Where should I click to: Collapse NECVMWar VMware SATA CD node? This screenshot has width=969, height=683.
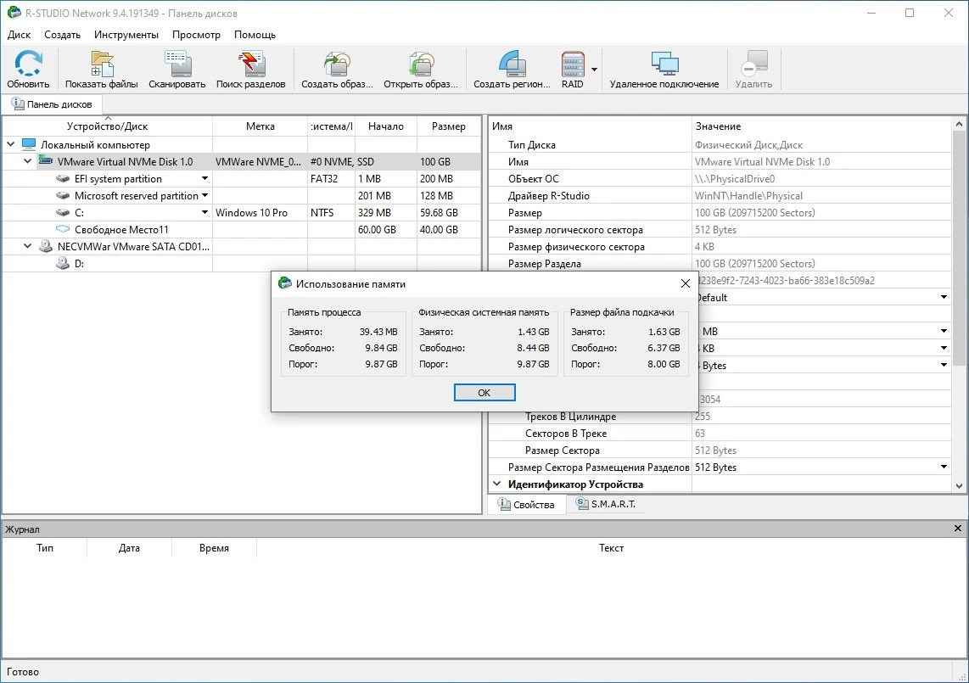pyautogui.click(x=28, y=246)
